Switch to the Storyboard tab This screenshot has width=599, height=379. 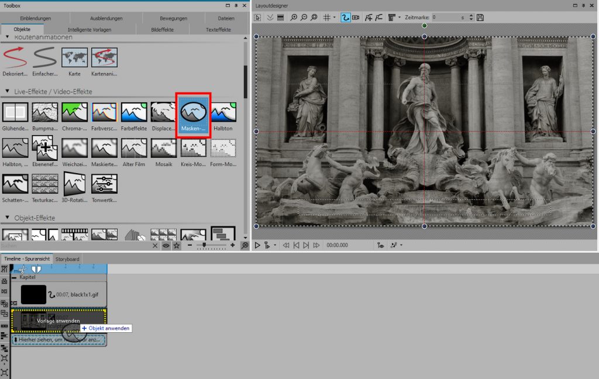click(67, 259)
